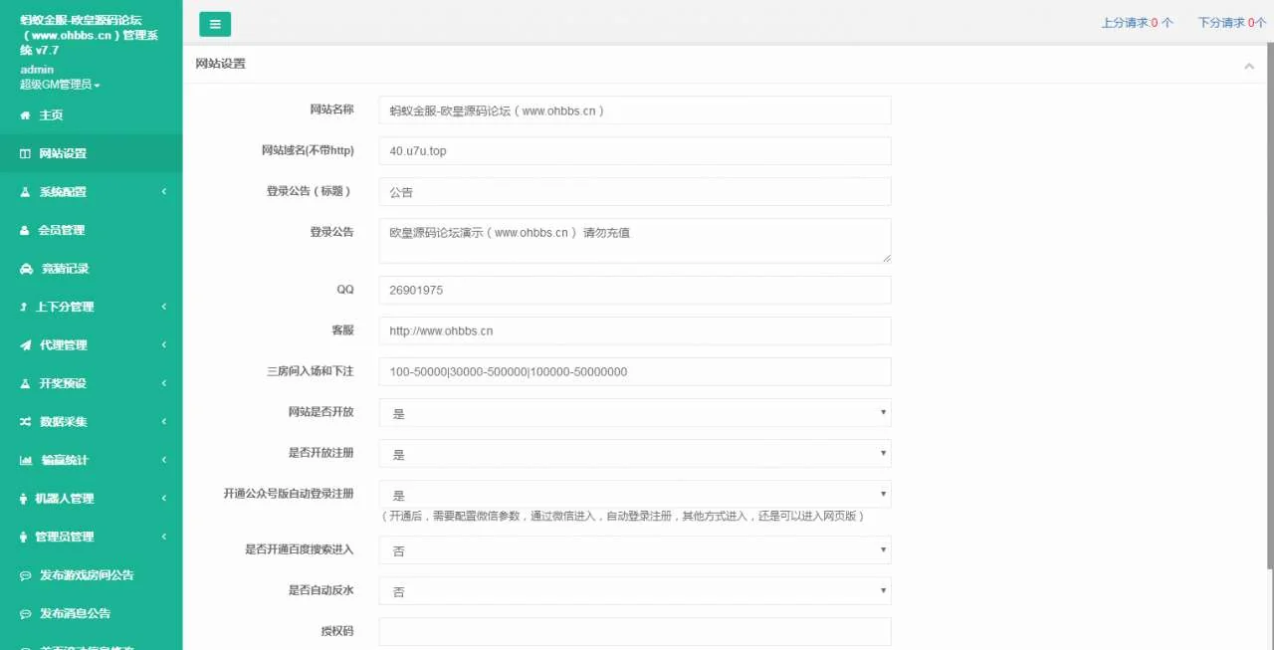Viewport: 1274px width, 650px height.
Task: Click the green hamburger menu toggle button
Action: click(215, 24)
